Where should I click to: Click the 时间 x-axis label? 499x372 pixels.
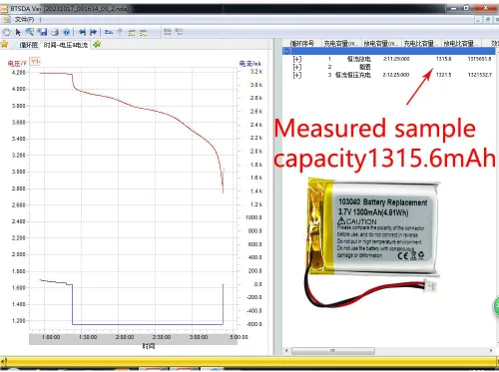[149, 346]
